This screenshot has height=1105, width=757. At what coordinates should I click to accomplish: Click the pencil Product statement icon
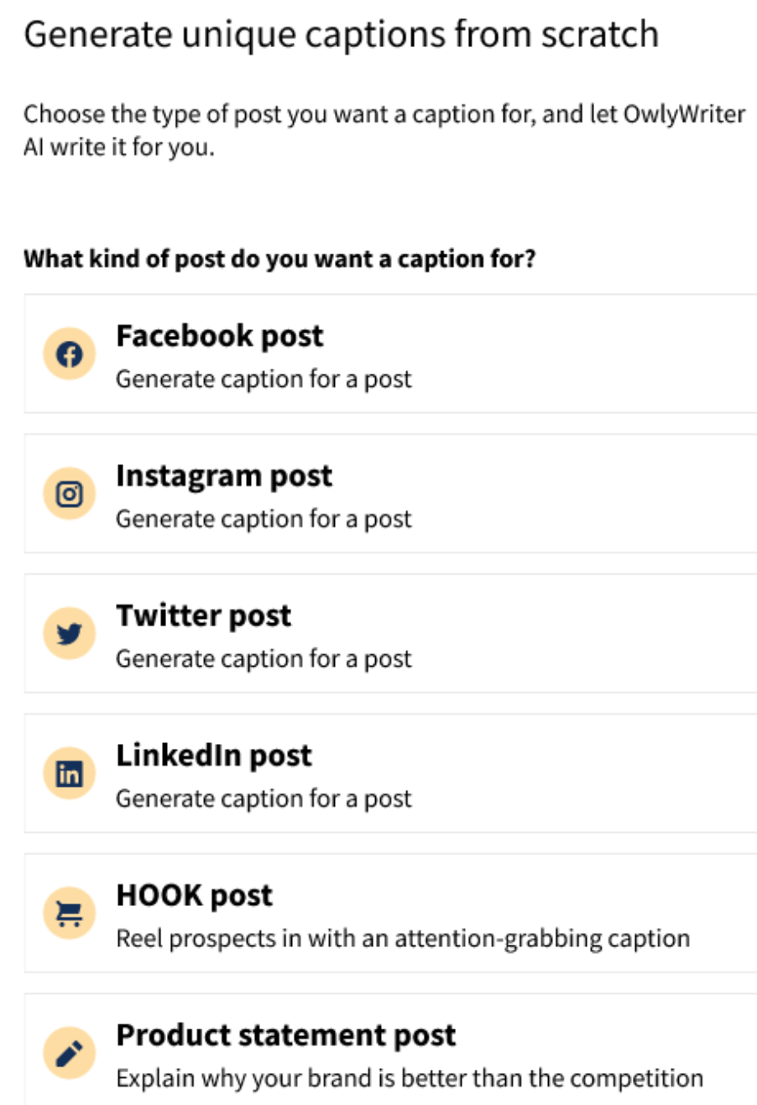(x=69, y=1053)
